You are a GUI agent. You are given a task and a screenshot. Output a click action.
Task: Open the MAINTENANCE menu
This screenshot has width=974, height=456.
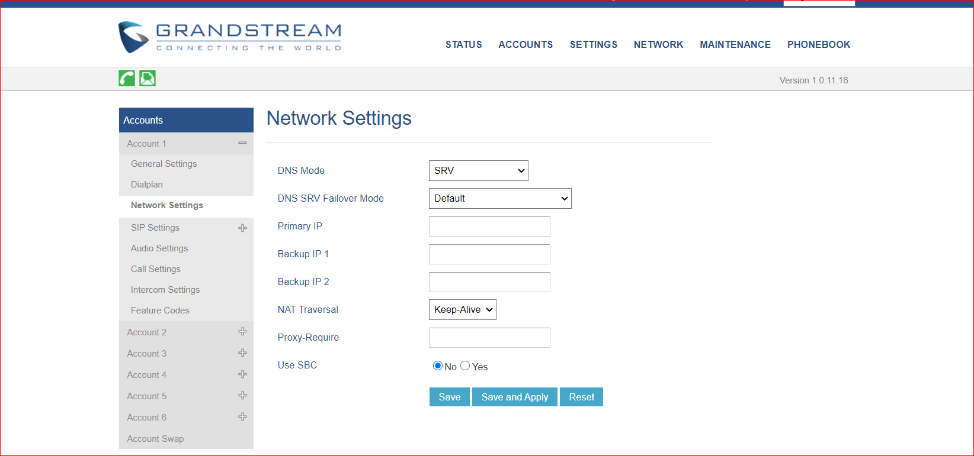[x=735, y=44]
